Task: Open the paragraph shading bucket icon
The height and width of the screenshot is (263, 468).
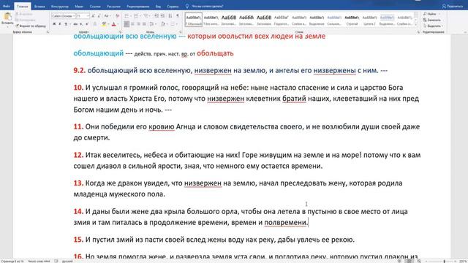Action: (162, 24)
